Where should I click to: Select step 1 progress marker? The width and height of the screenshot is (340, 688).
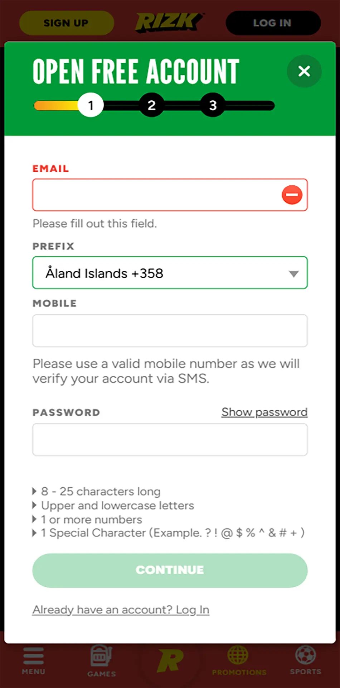pos(91,105)
